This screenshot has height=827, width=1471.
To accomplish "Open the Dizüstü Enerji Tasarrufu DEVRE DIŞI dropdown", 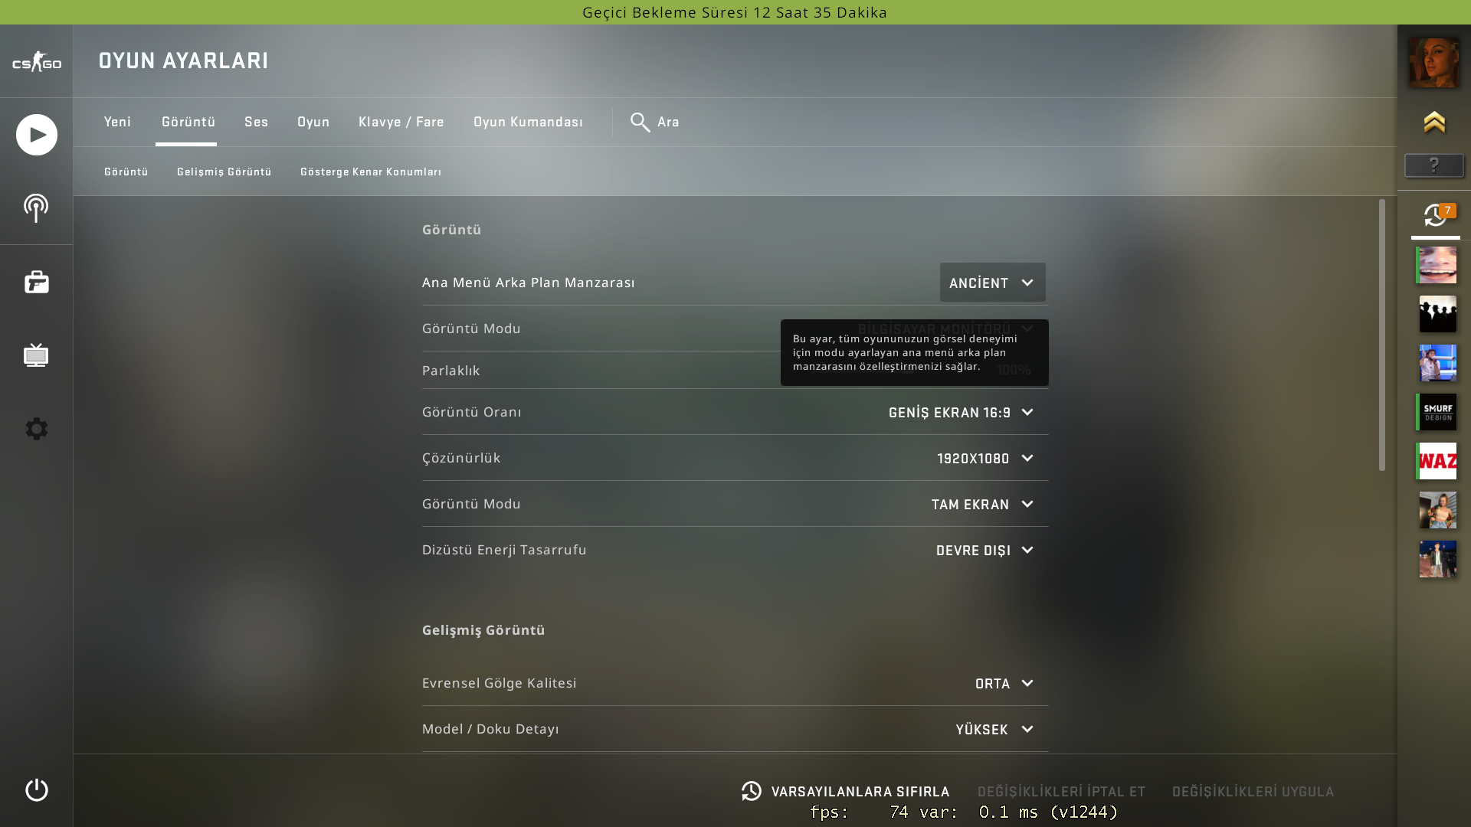I will [985, 551].
